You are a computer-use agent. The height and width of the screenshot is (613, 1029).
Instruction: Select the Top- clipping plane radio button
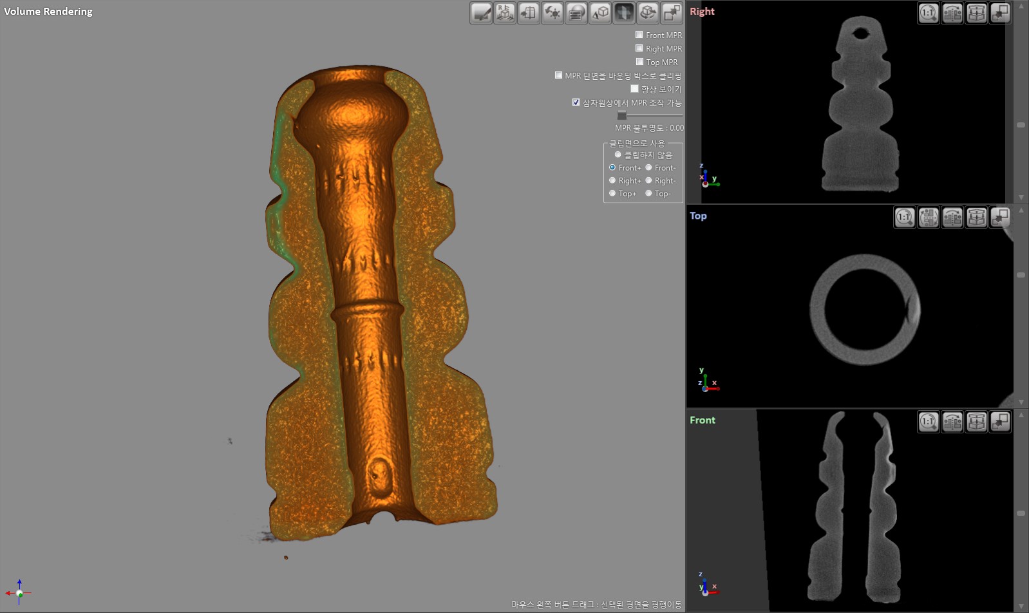tap(648, 194)
